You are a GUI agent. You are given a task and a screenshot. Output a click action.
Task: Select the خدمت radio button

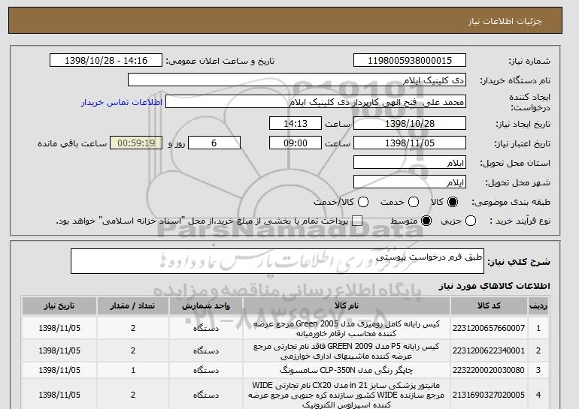click(414, 202)
